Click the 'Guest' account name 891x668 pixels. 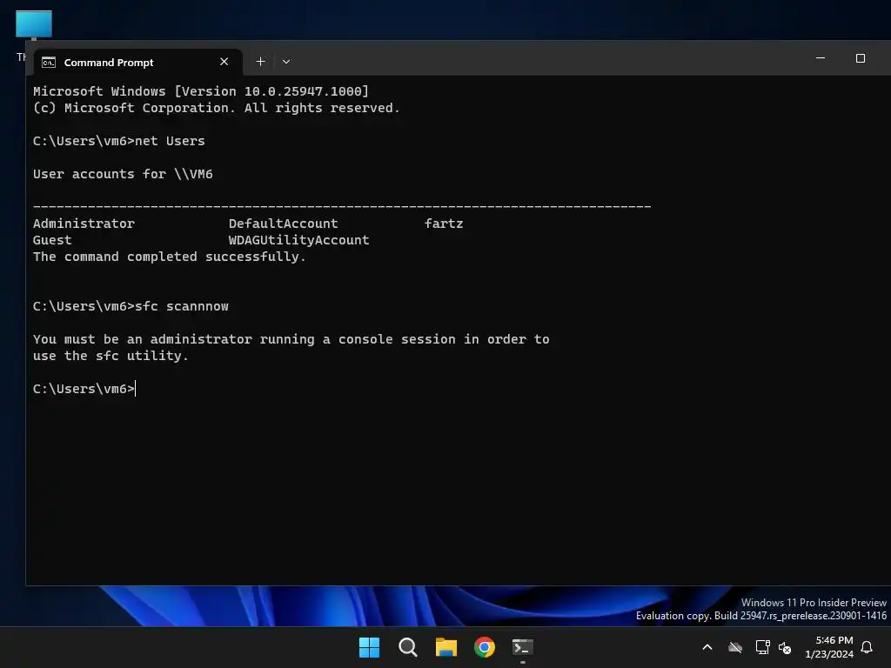[52, 240]
